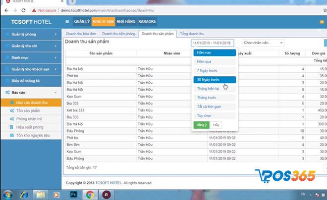Open the Chọn nhân viên dropdown
Screen dimensions: 327x200
tap(263, 43)
